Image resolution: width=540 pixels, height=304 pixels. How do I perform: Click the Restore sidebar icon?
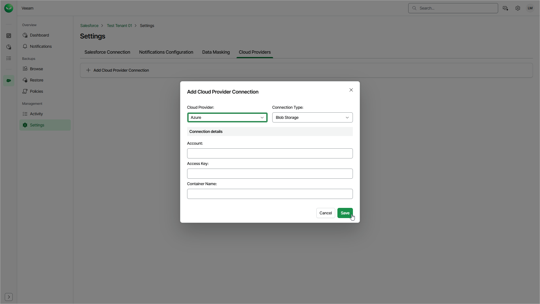tap(25, 80)
